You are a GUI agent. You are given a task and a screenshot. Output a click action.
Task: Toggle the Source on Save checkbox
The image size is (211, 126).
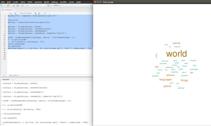pos(19,13)
